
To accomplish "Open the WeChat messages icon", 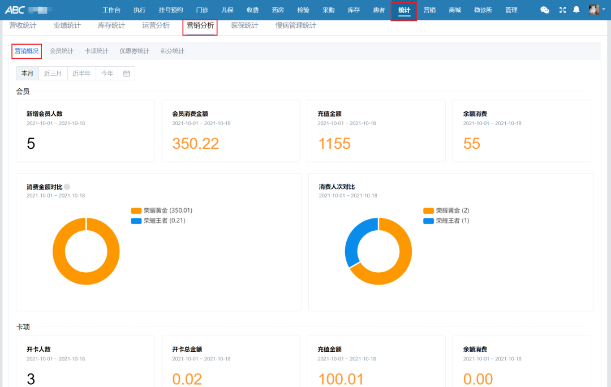I will coord(545,10).
